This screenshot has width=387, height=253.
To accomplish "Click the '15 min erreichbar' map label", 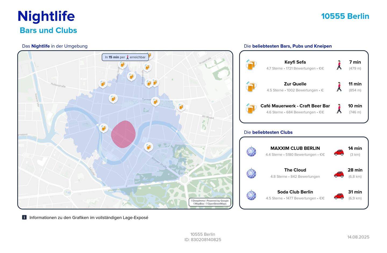I will click(125, 57).
